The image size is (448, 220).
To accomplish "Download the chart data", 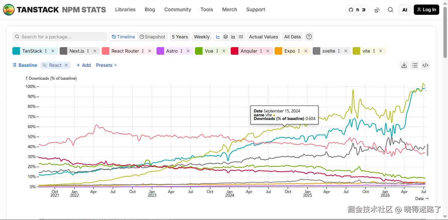I will (x=404, y=65).
